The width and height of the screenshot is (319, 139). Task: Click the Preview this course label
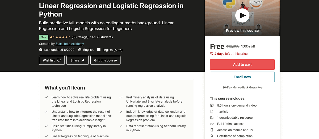tap(242, 31)
